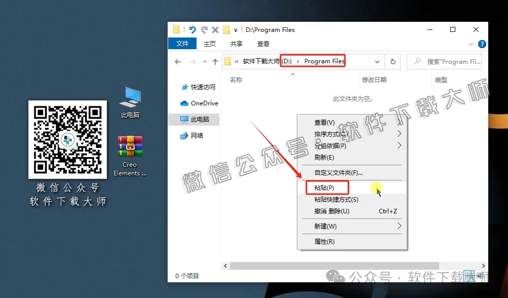Choose 自定义文件夹(F)... in context menu
Image resolution: width=508 pixels, height=298 pixels.
click(x=352, y=172)
